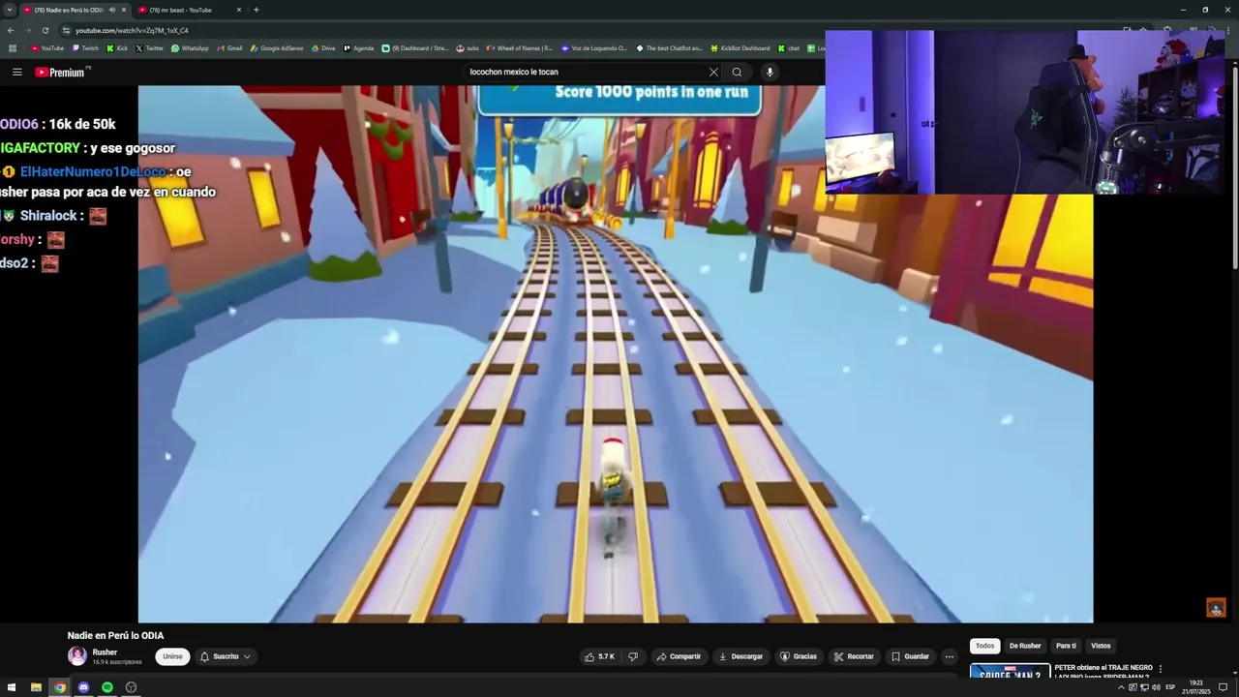Open the Google AdSense bookmark

tap(276, 47)
